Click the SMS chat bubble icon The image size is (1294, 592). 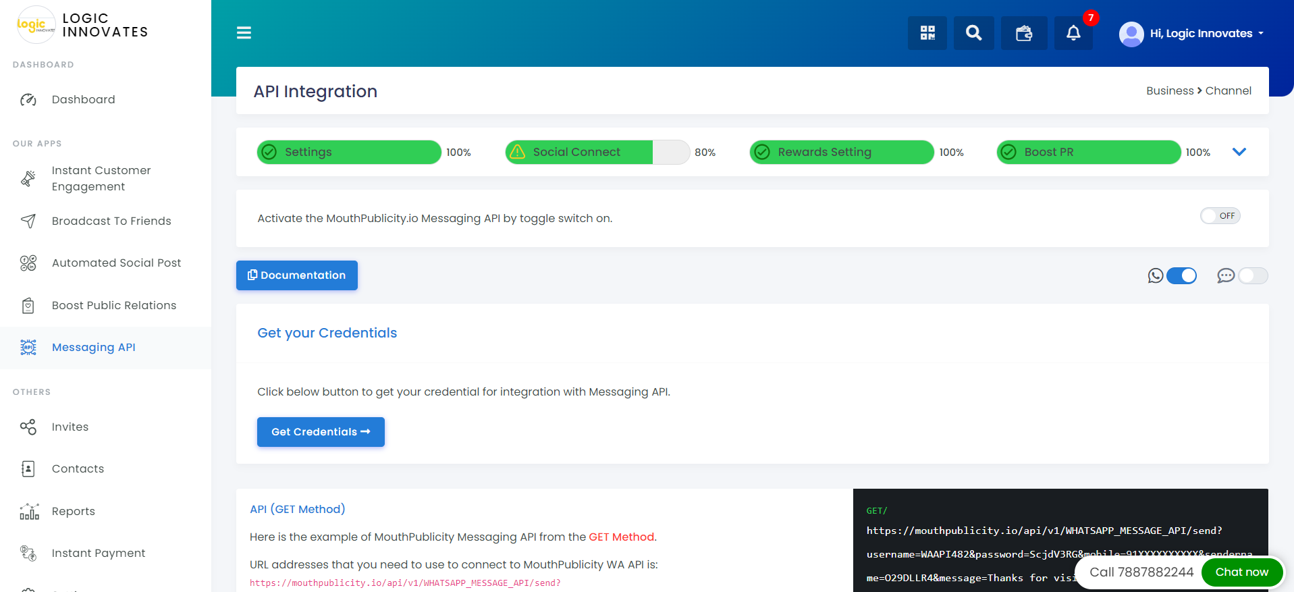1226,275
